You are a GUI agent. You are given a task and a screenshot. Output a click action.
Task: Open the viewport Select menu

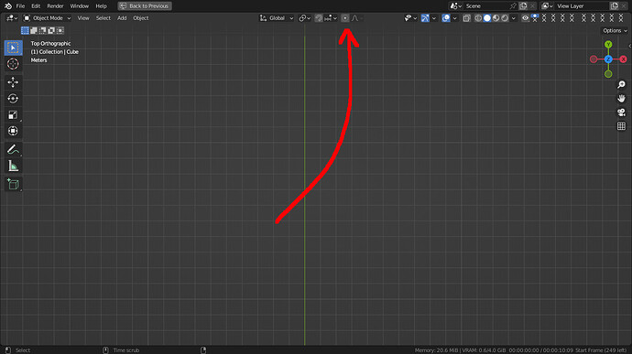[x=104, y=18]
